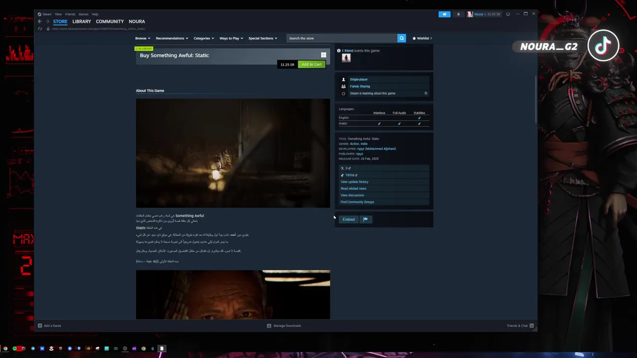This screenshot has width=637, height=358.
Task: Click the friend avatar who wants this game
Action: (x=346, y=58)
